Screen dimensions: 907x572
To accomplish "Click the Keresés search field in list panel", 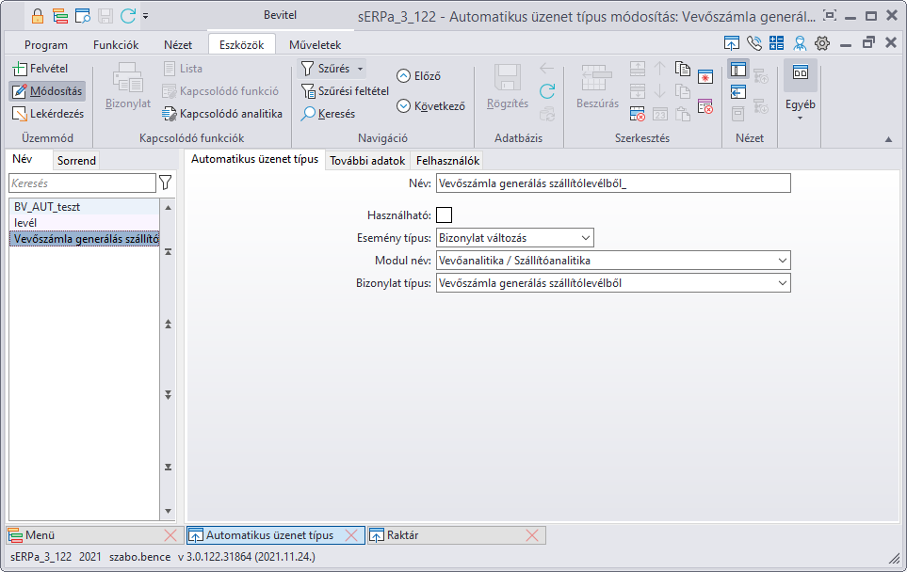I will [x=82, y=183].
